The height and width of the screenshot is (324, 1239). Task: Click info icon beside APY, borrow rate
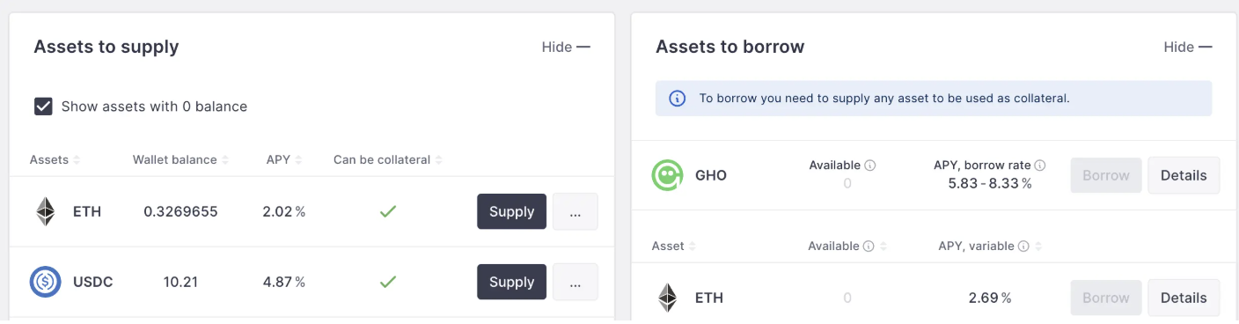[1040, 165]
